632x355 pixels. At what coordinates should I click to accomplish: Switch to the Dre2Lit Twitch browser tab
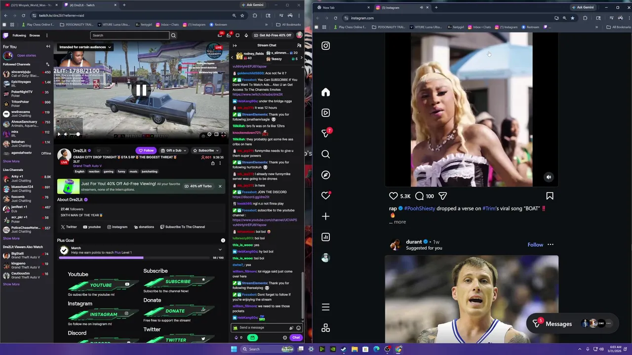pyautogui.click(x=91, y=5)
